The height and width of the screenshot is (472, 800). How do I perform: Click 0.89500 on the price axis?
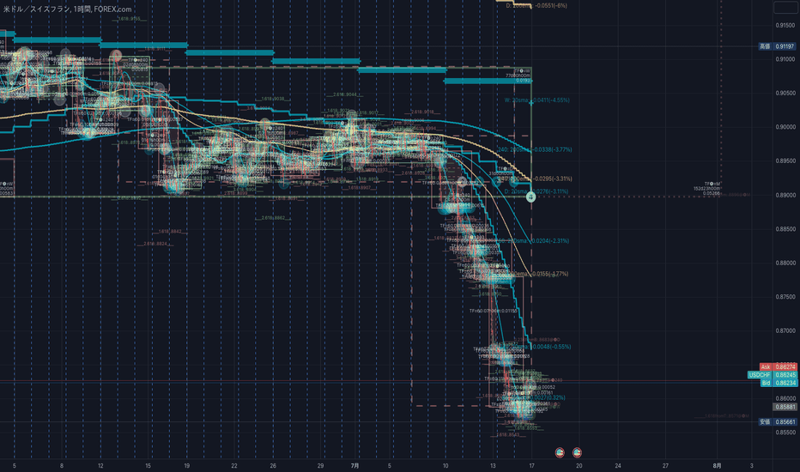pos(785,160)
